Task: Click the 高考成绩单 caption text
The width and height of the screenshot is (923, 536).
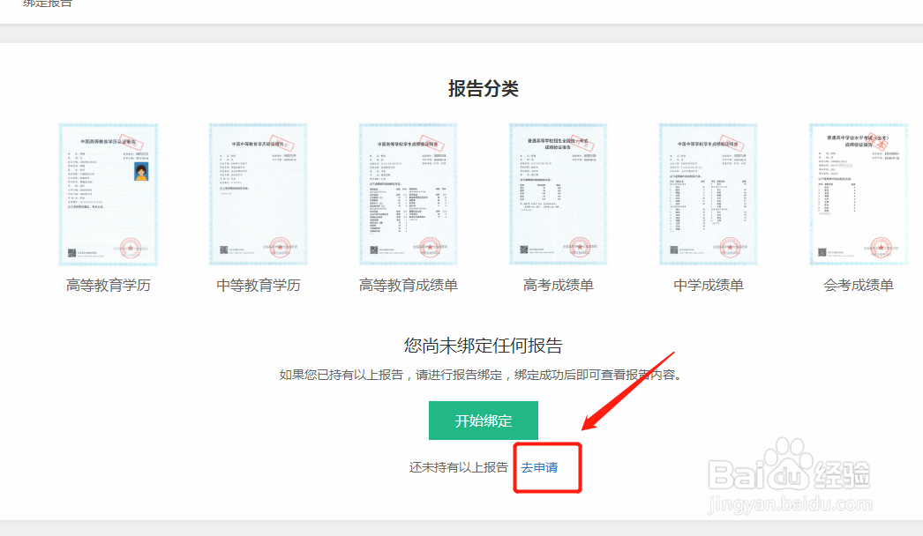Action: pos(558,286)
